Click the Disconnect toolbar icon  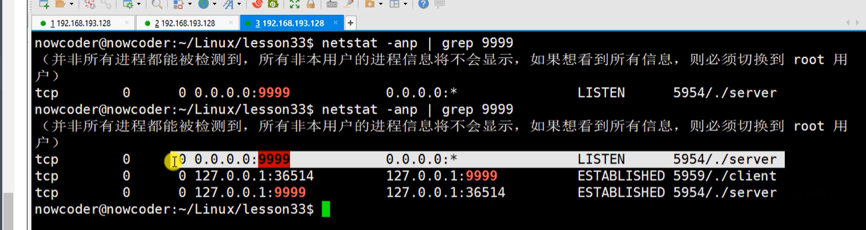(x=89, y=4)
